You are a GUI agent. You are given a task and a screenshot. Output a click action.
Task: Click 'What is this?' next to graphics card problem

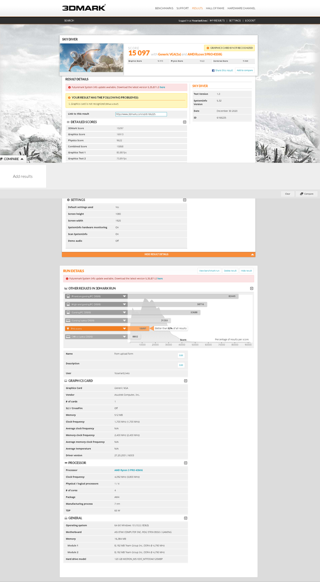coord(113,104)
